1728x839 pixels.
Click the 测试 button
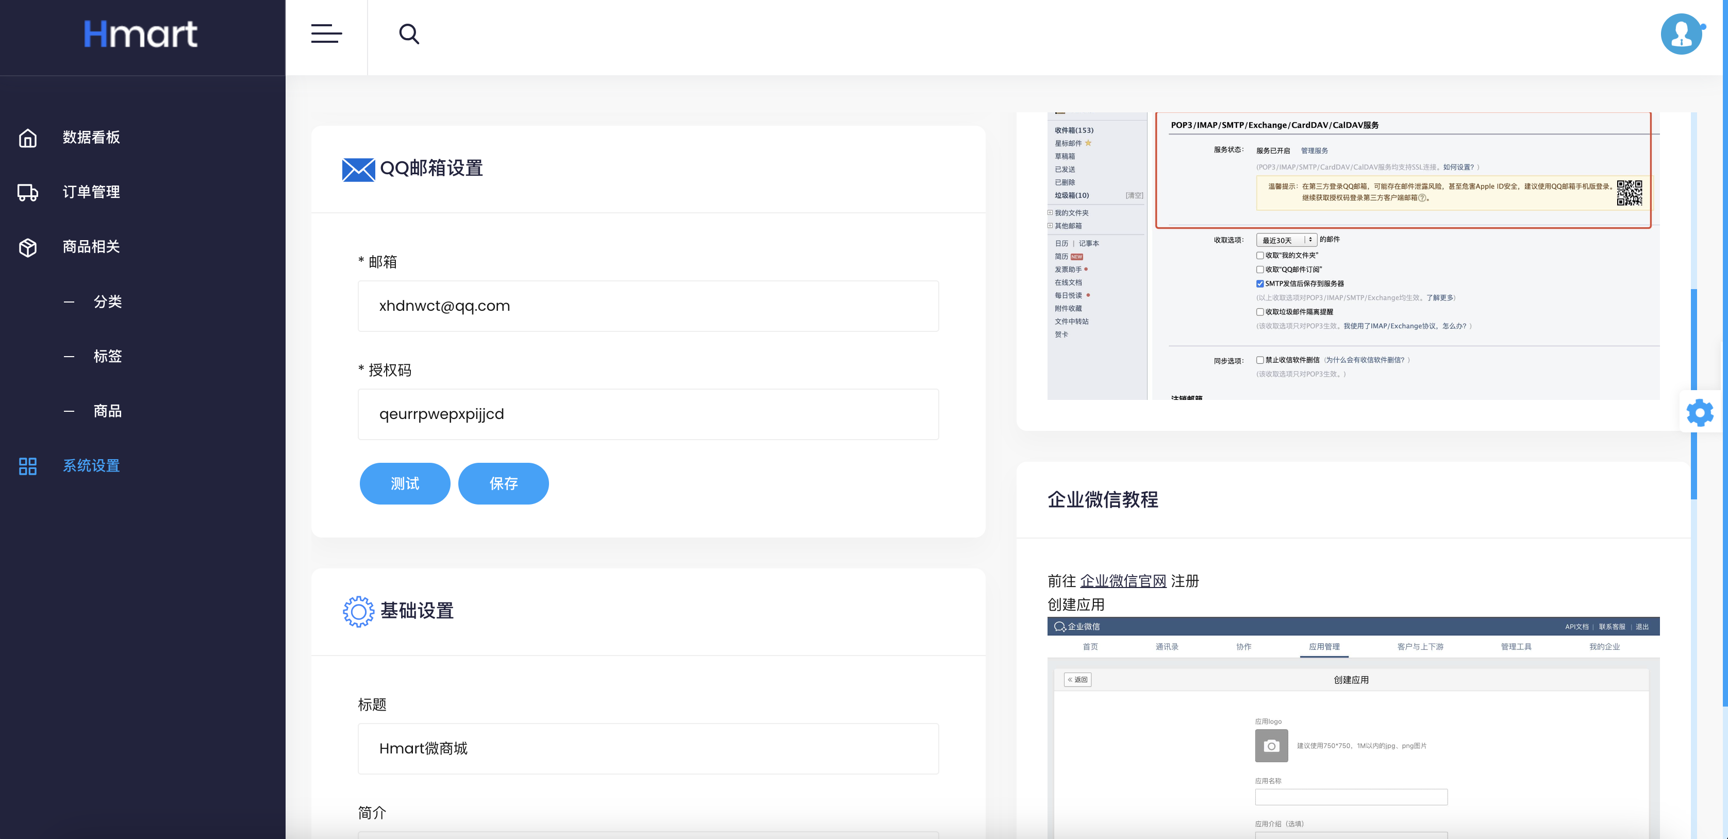pos(405,483)
